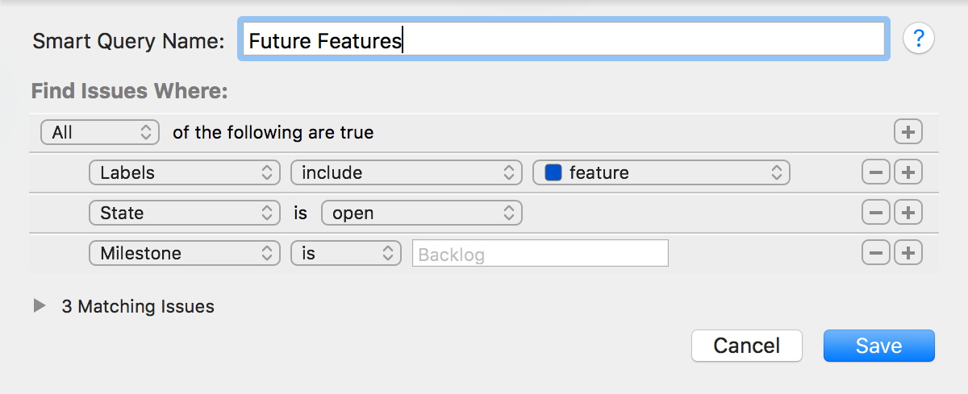Open the include operator dropdown
The width and height of the screenshot is (968, 394).
click(406, 172)
